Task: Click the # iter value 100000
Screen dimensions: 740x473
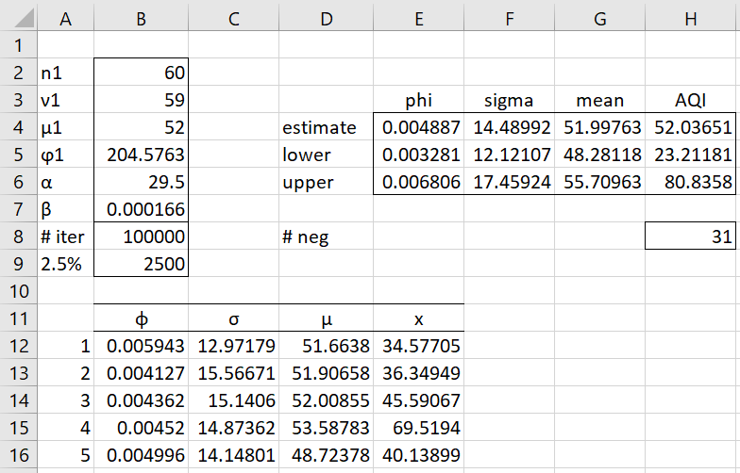Action: [142, 236]
